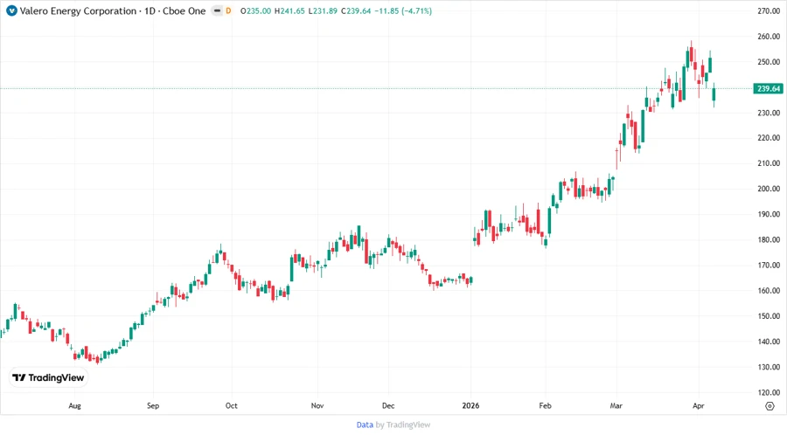Click the open value O235.00

(x=255, y=10)
